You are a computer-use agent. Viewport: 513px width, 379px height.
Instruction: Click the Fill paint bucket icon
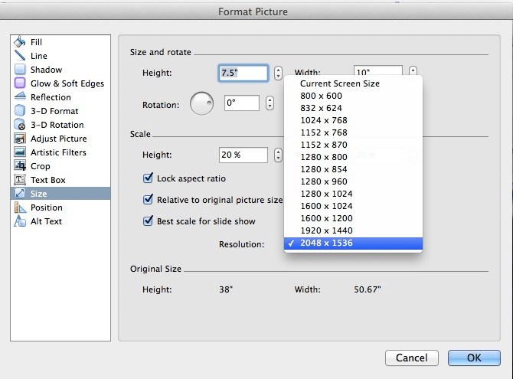pyautogui.click(x=20, y=42)
